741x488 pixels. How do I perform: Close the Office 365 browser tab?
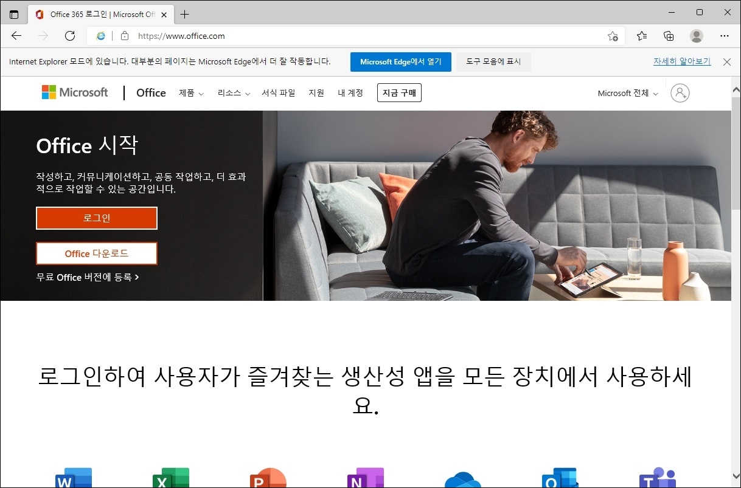164,15
